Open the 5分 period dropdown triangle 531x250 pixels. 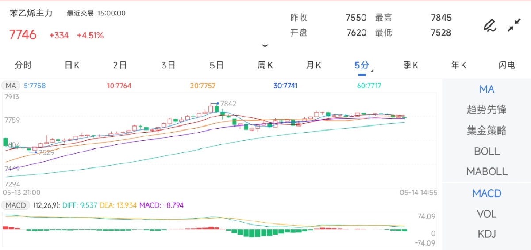(372, 71)
